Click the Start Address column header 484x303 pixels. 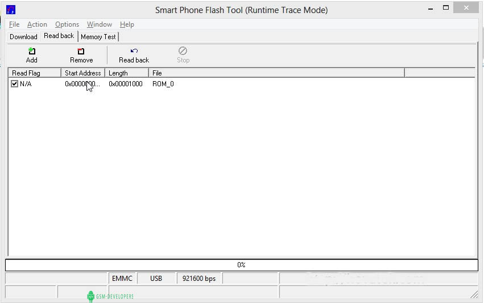pyautogui.click(x=83, y=73)
